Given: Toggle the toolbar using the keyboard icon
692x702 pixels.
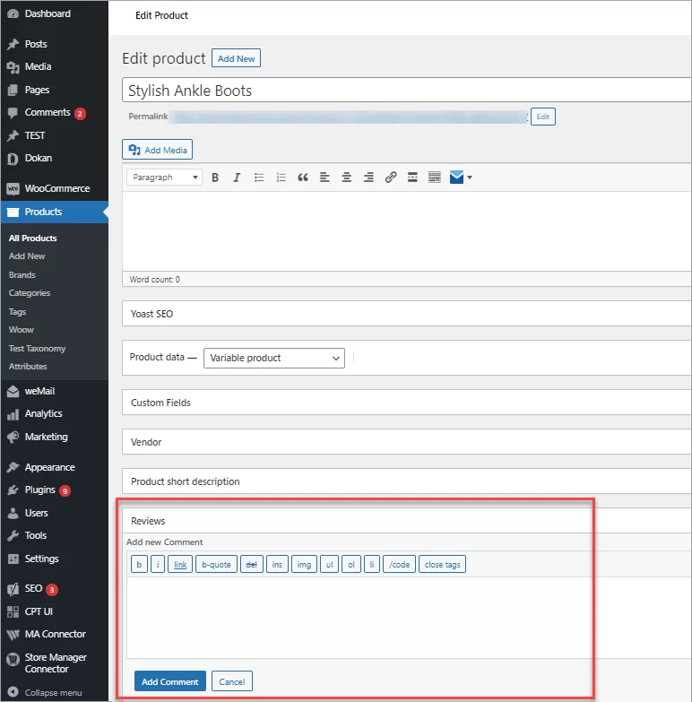Looking at the screenshot, I should [x=434, y=178].
